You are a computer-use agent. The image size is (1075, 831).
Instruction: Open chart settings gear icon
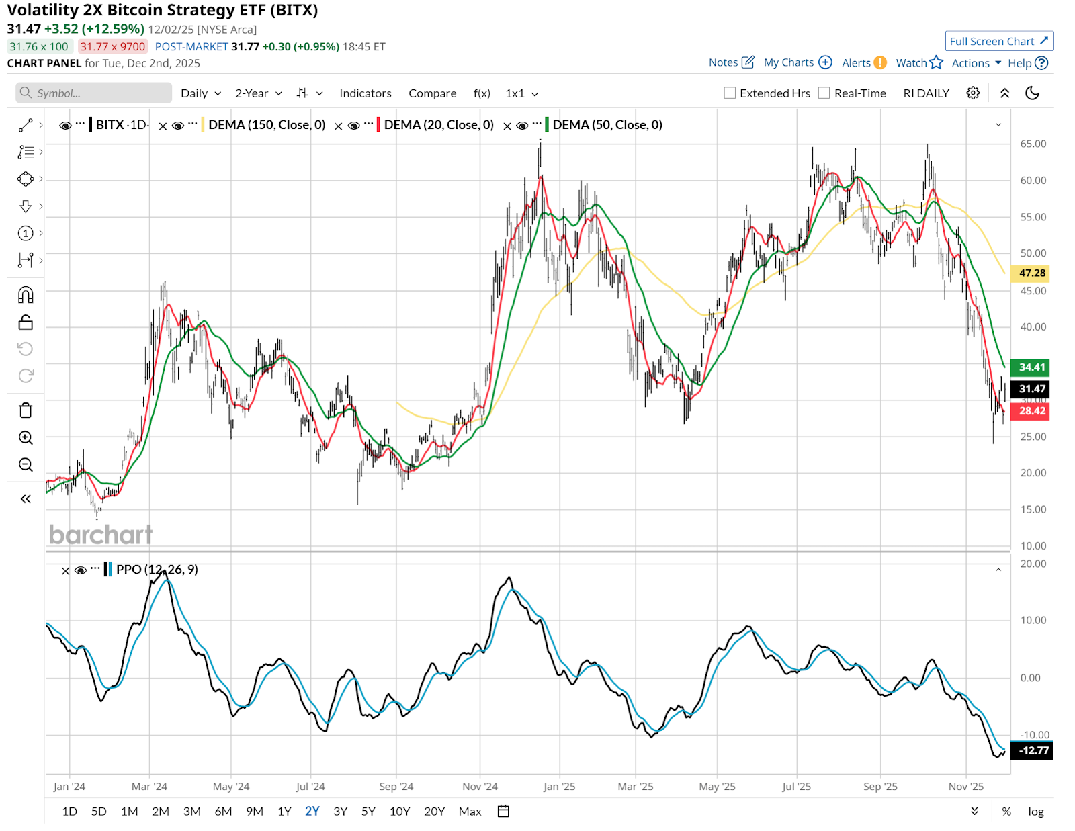(973, 93)
